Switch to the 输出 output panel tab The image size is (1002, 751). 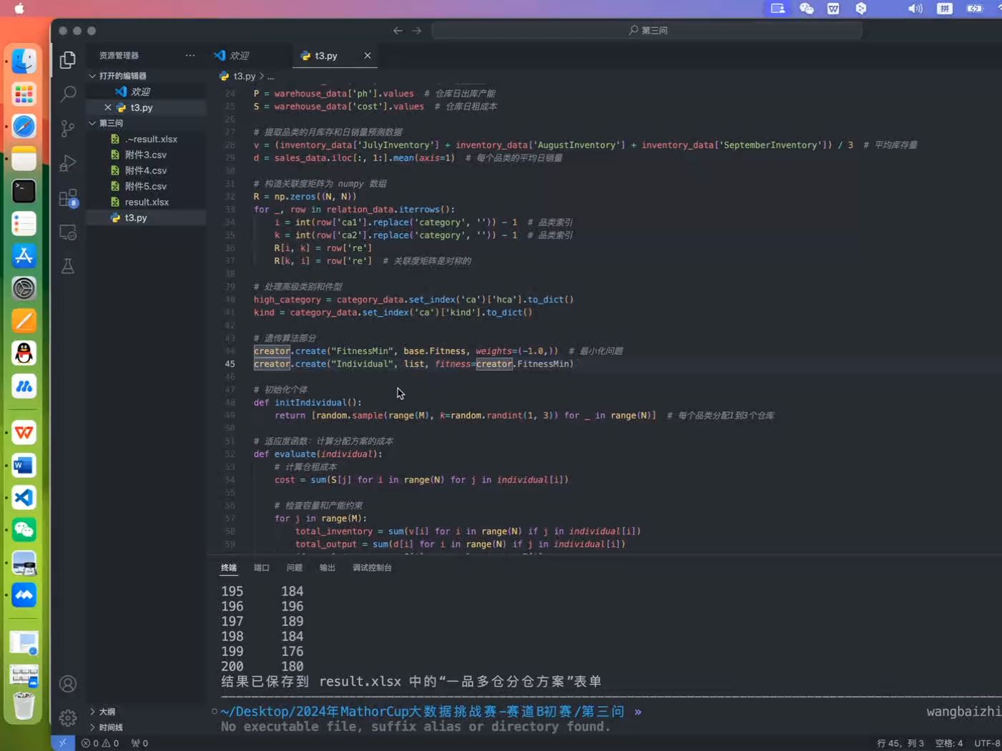327,567
